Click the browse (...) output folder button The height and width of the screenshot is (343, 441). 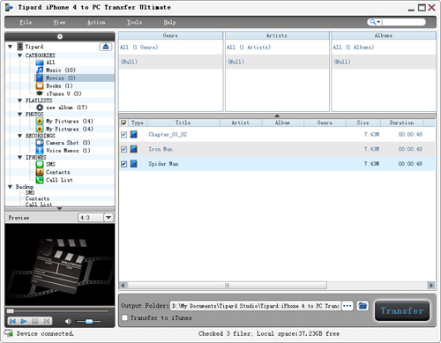pyautogui.click(x=348, y=306)
